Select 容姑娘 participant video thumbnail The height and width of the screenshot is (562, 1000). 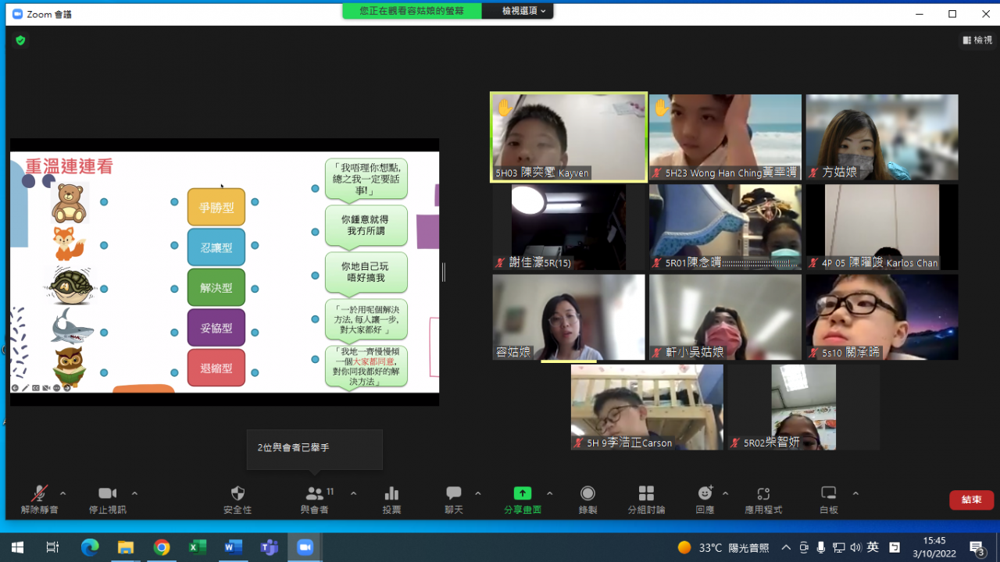(568, 316)
